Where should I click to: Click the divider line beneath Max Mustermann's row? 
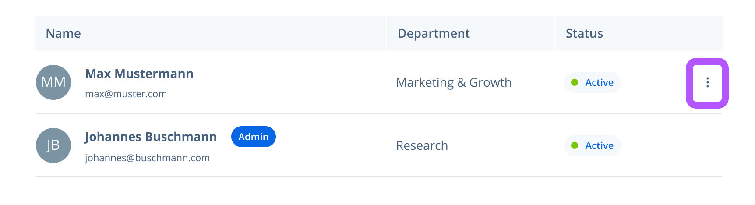click(x=378, y=113)
